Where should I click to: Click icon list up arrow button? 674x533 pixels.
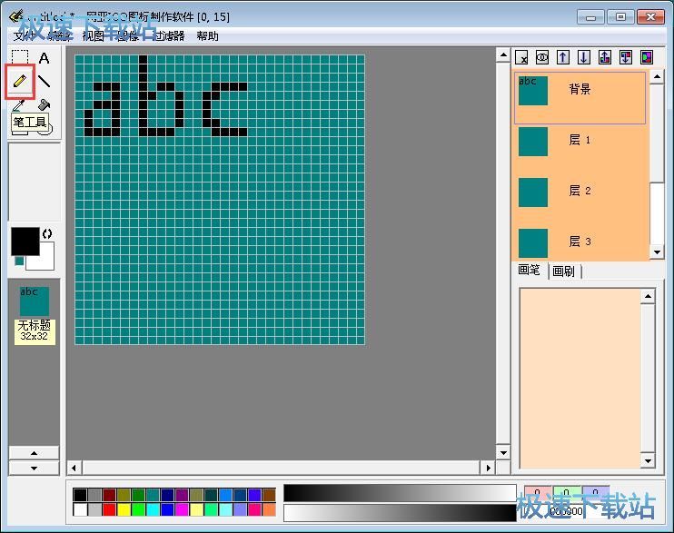coord(34,453)
